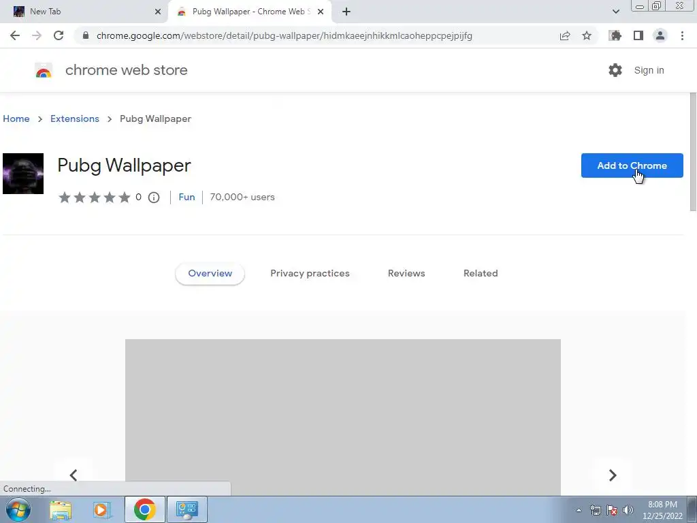
Task: Open the Related tab
Action: pos(481,274)
